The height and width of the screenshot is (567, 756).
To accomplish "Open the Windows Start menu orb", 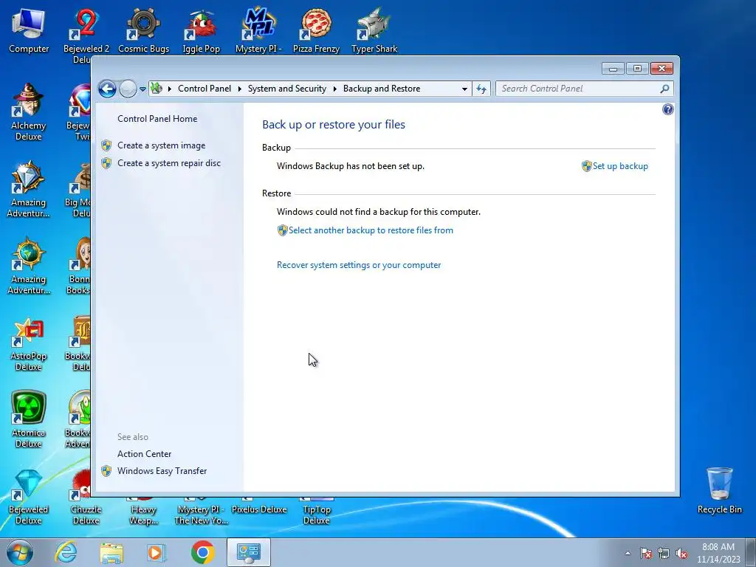I will click(19, 552).
